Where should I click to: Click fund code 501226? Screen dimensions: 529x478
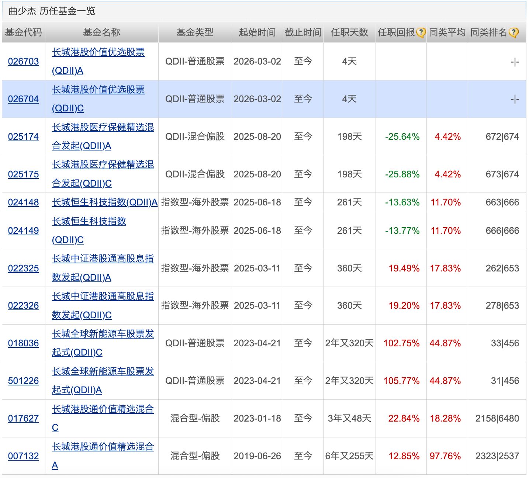point(23,381)
